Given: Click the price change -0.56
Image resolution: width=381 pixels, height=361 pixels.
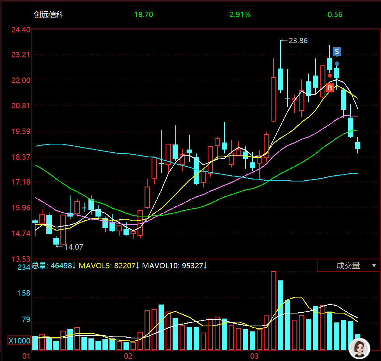Looking at the screenshot, I should [333, 14].
